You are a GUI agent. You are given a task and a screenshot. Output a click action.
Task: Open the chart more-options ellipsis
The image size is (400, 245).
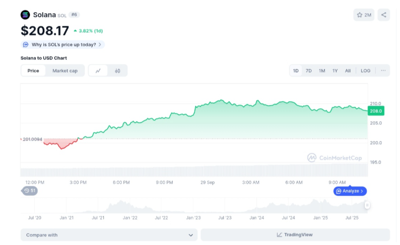(x=383, y=70)
